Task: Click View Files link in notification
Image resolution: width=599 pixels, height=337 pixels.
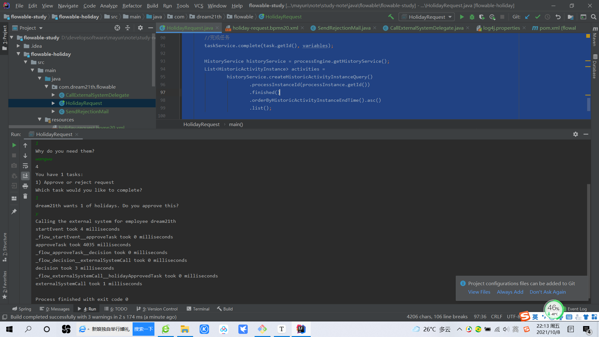Action: pyautogui.click(x=479, y=292)
